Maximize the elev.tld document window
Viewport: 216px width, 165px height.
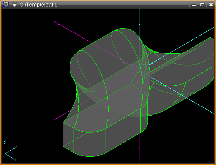coord(202,5)
